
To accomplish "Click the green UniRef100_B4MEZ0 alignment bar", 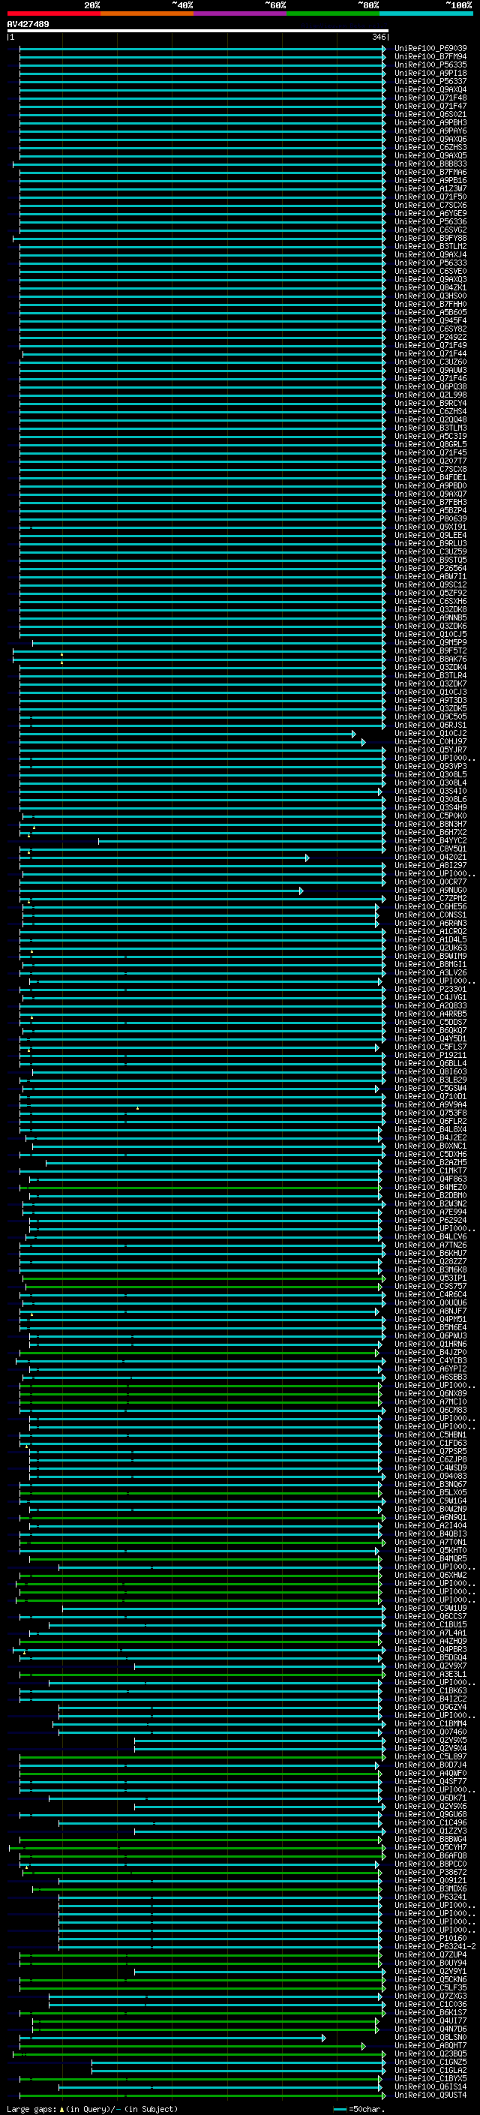I will [200, 1188].
